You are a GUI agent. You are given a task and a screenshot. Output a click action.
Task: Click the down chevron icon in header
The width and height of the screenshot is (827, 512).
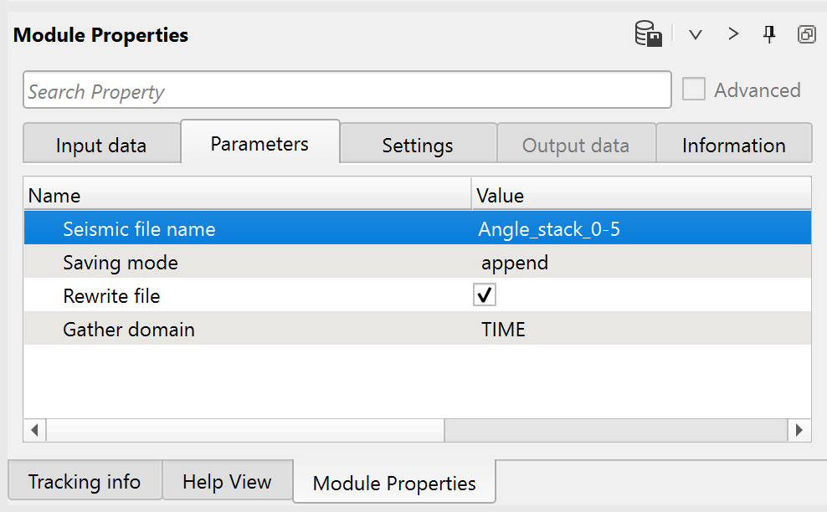click(695, 34)
